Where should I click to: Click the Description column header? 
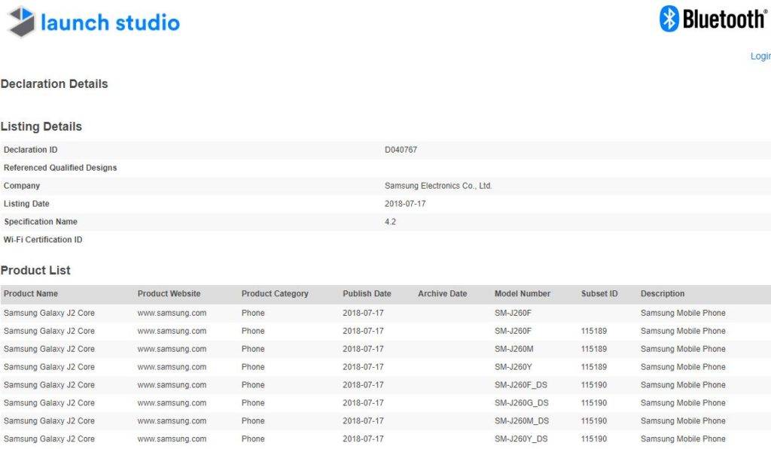coord(663,294)
